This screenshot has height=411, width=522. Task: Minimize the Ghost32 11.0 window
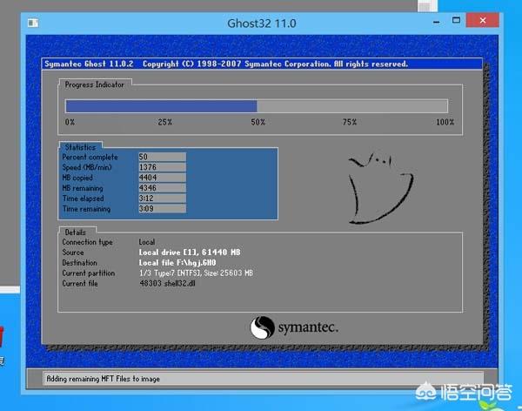coord(437,22)
